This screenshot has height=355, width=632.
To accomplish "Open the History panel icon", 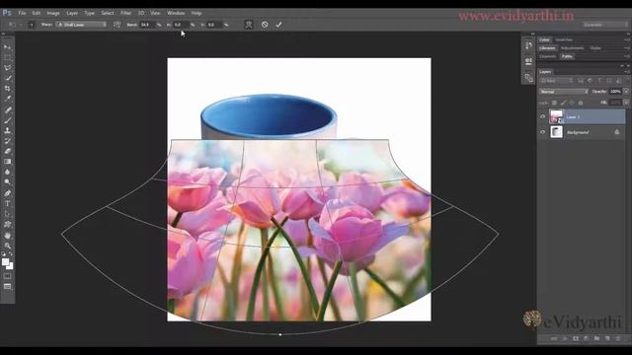I will 528,45.
